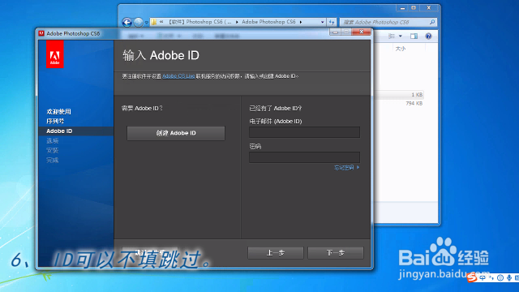Click the 794 KB file size cell
This screenshot has height=292, width=519.
414,103
